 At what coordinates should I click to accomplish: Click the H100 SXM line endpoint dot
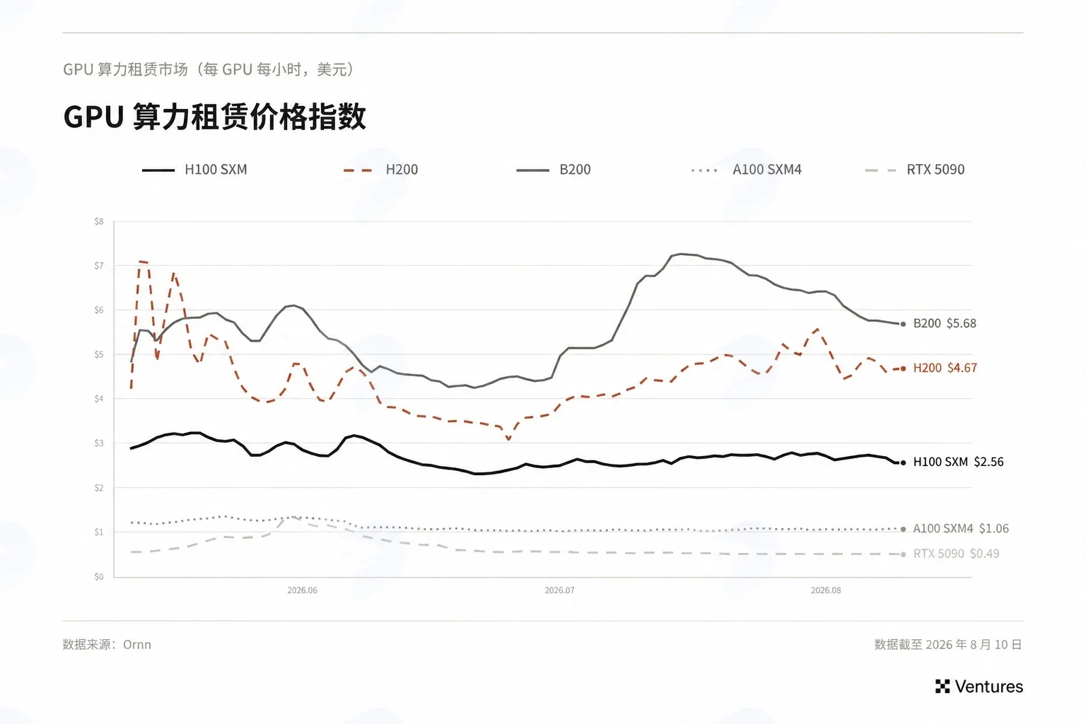pyautogui.click(x=903, y=463)
